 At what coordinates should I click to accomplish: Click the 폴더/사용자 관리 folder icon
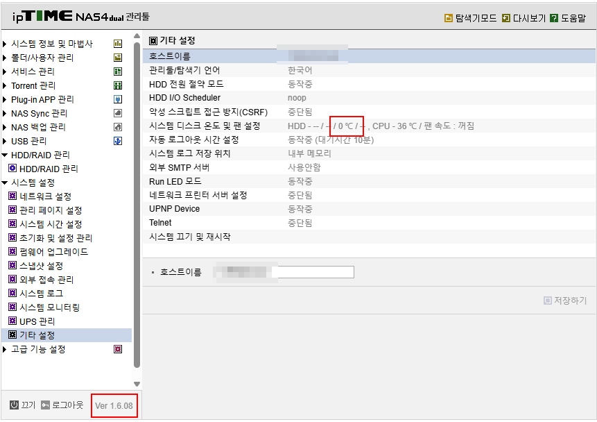(x=118, y=58)
